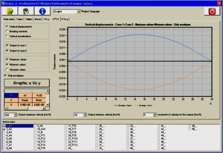The image size is (223, 153).
Task: Open the Movie tab
Action: point(38,19)
